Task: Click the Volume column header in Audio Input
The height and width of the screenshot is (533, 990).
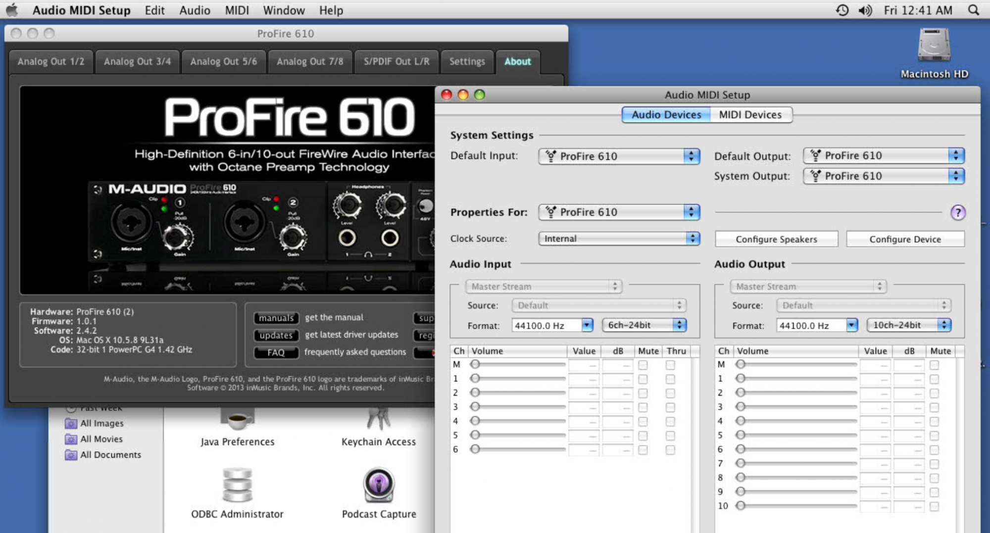Action: [x=517, y=351]
